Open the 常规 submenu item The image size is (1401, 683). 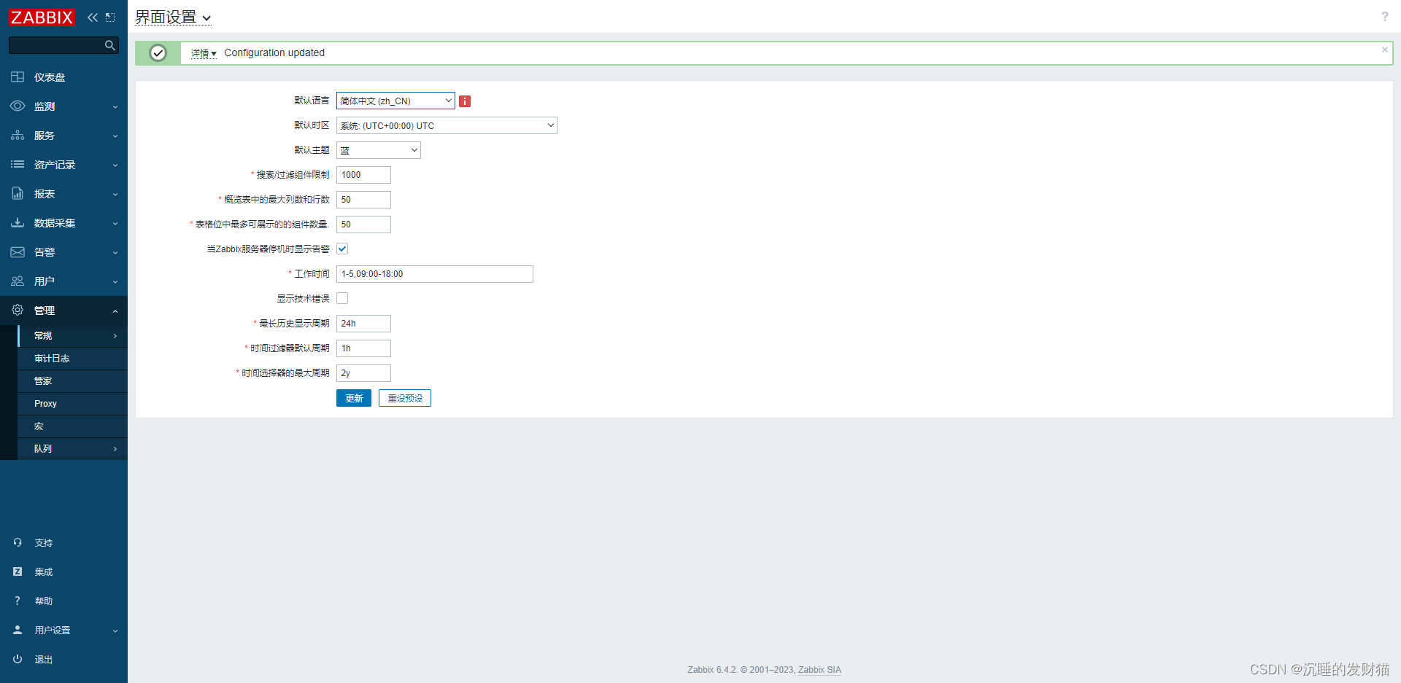click(x=72, y=336)
